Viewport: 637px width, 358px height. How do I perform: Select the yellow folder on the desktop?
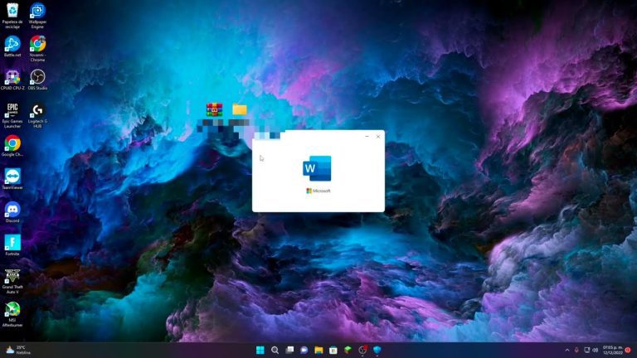click(x=240, y=109)
